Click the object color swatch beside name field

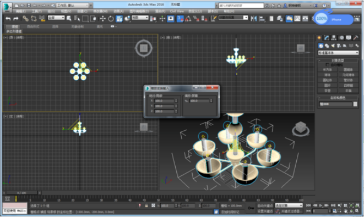(355, 104)
